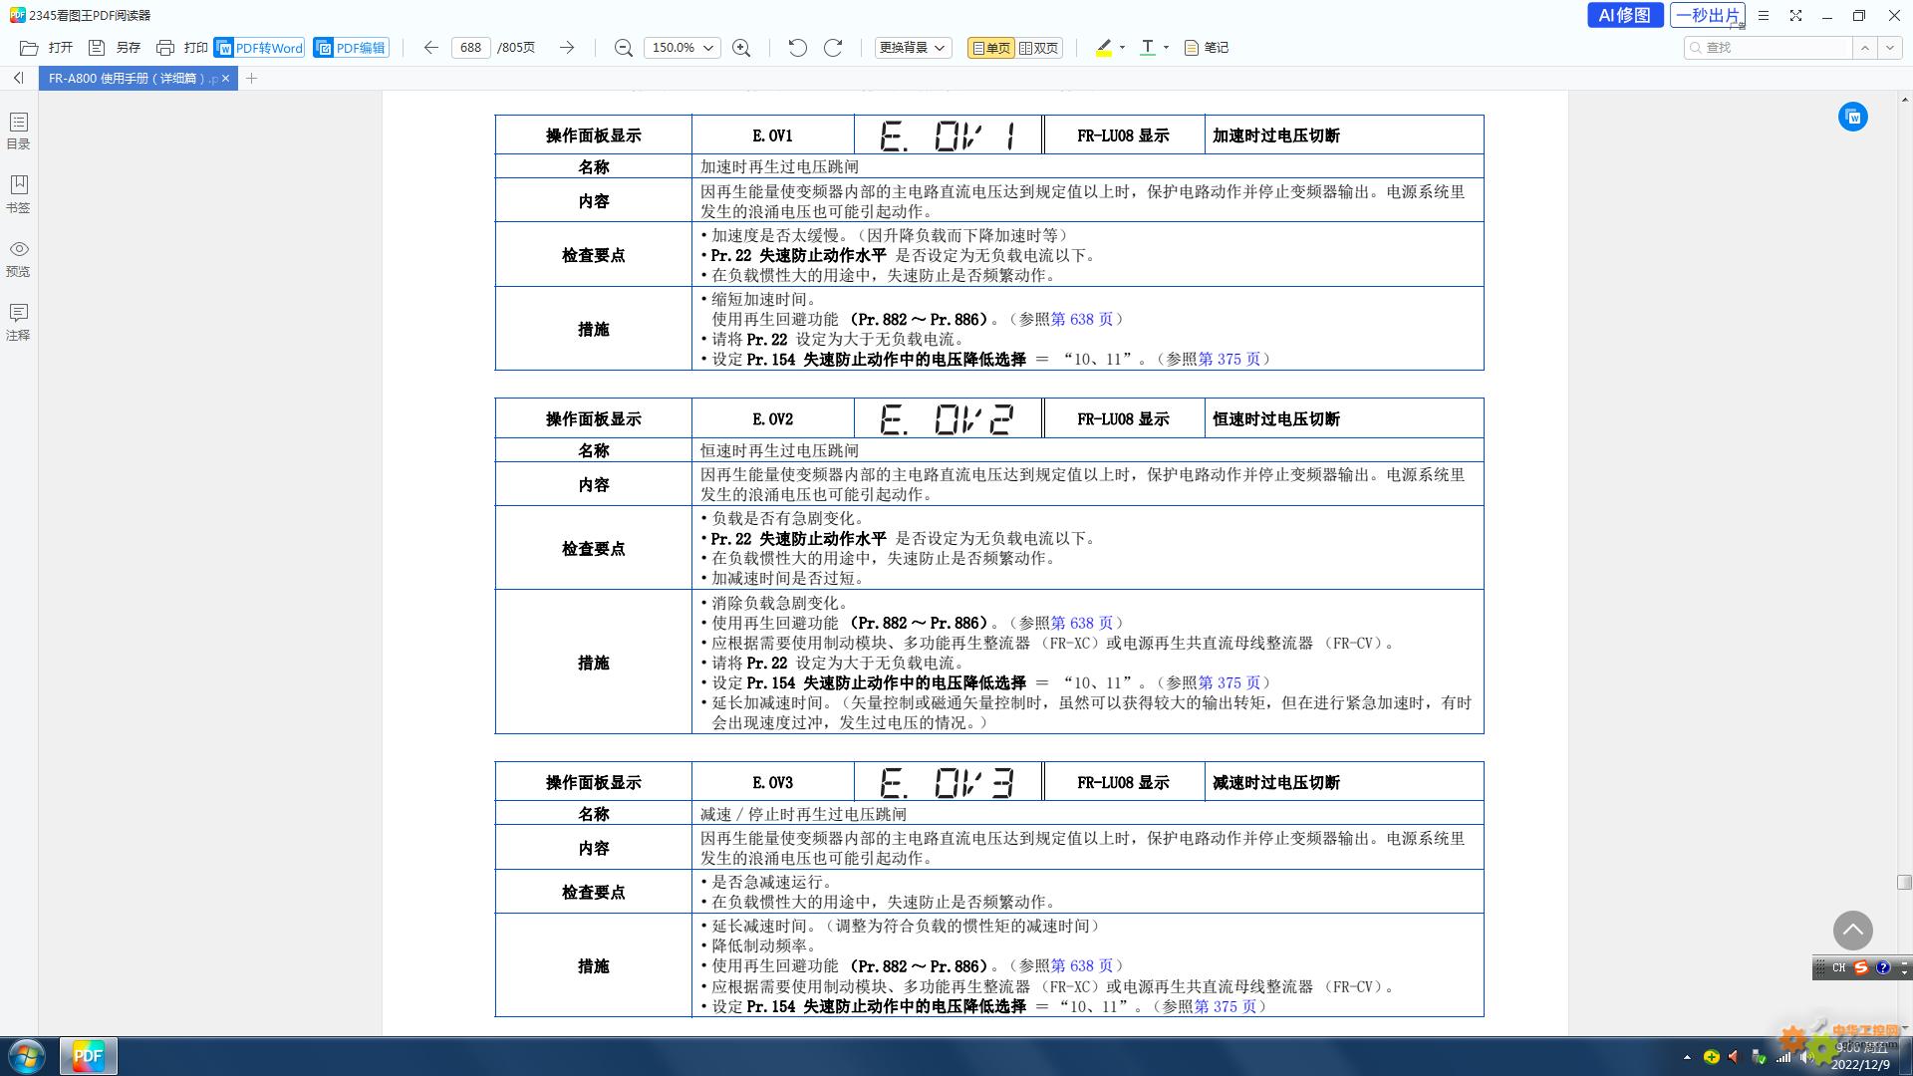
Task: Open the 更换背景 background dropdown
Action: pyautogui.click(x=913, y=48)
